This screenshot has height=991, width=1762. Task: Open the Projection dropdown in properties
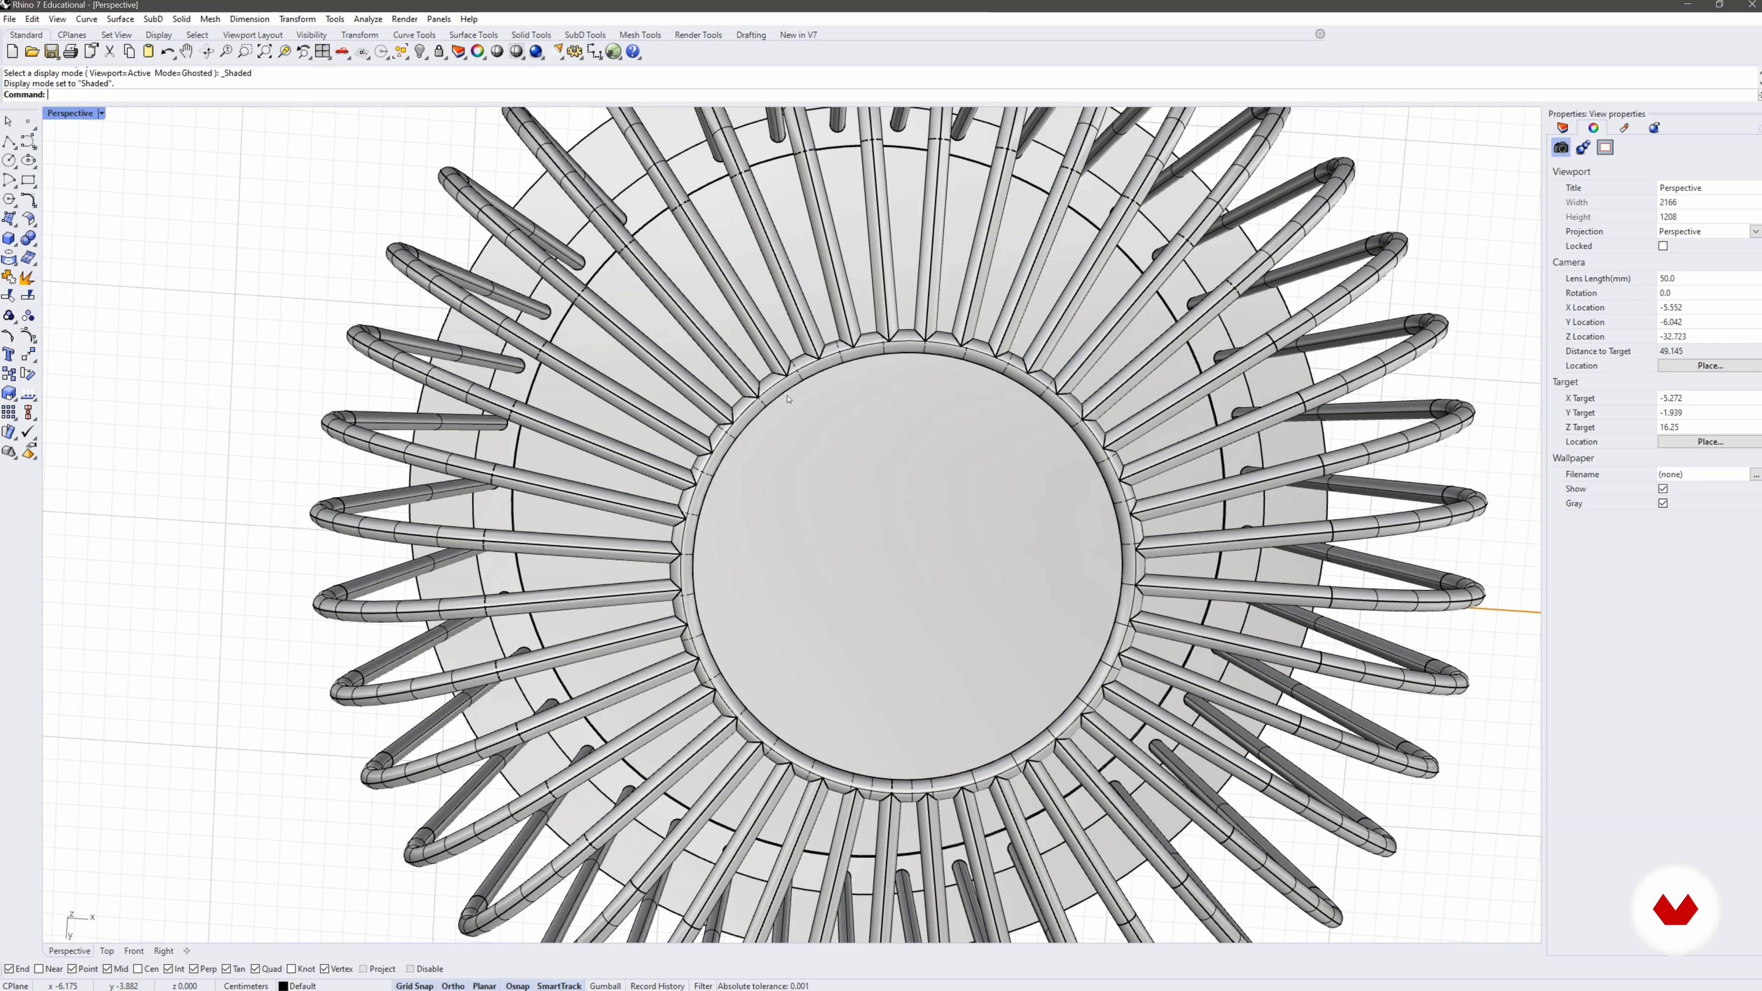pyautogui.click(x=1755, y=232)
